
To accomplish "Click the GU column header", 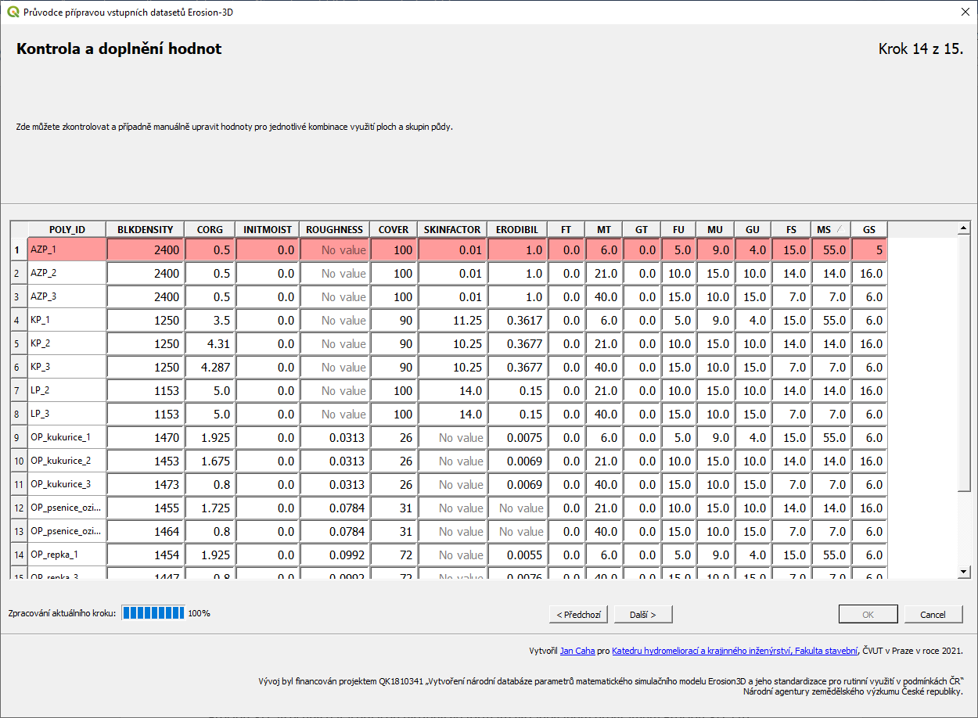I will (753, 229).
